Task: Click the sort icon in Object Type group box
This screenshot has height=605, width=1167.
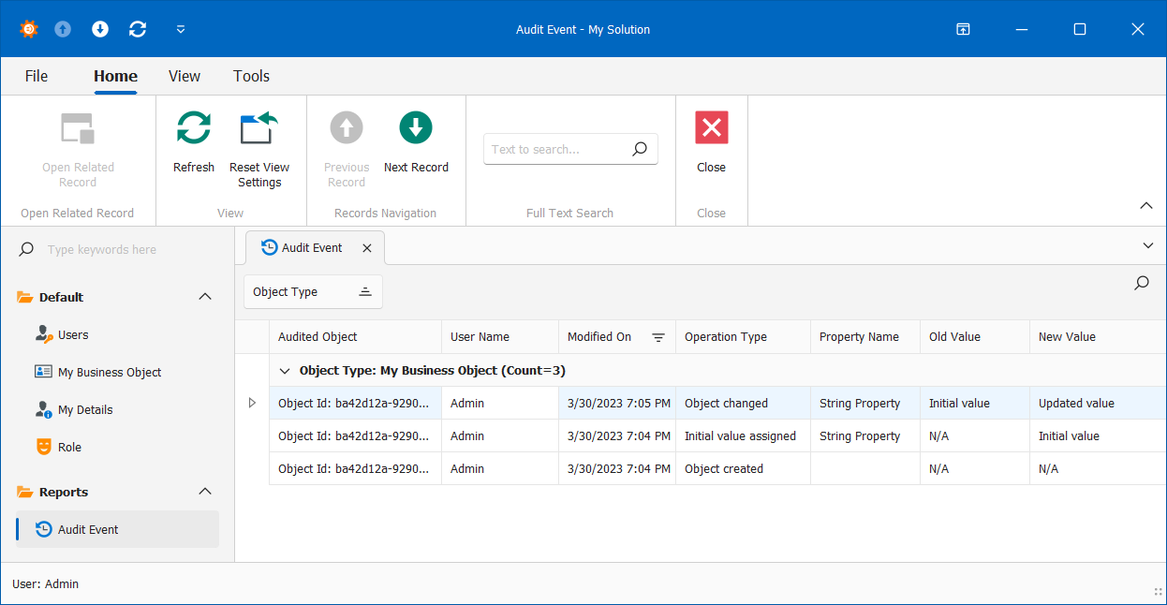Action: tap(365, 292)
